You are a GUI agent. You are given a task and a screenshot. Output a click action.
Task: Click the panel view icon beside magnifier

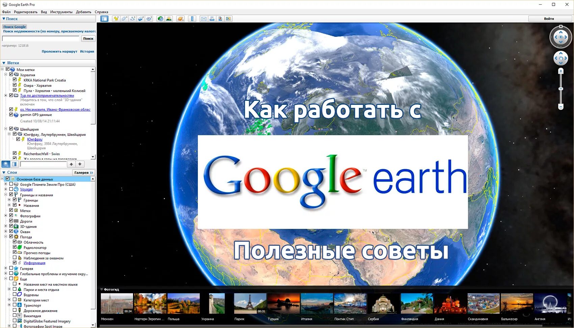tap(14, 164)
